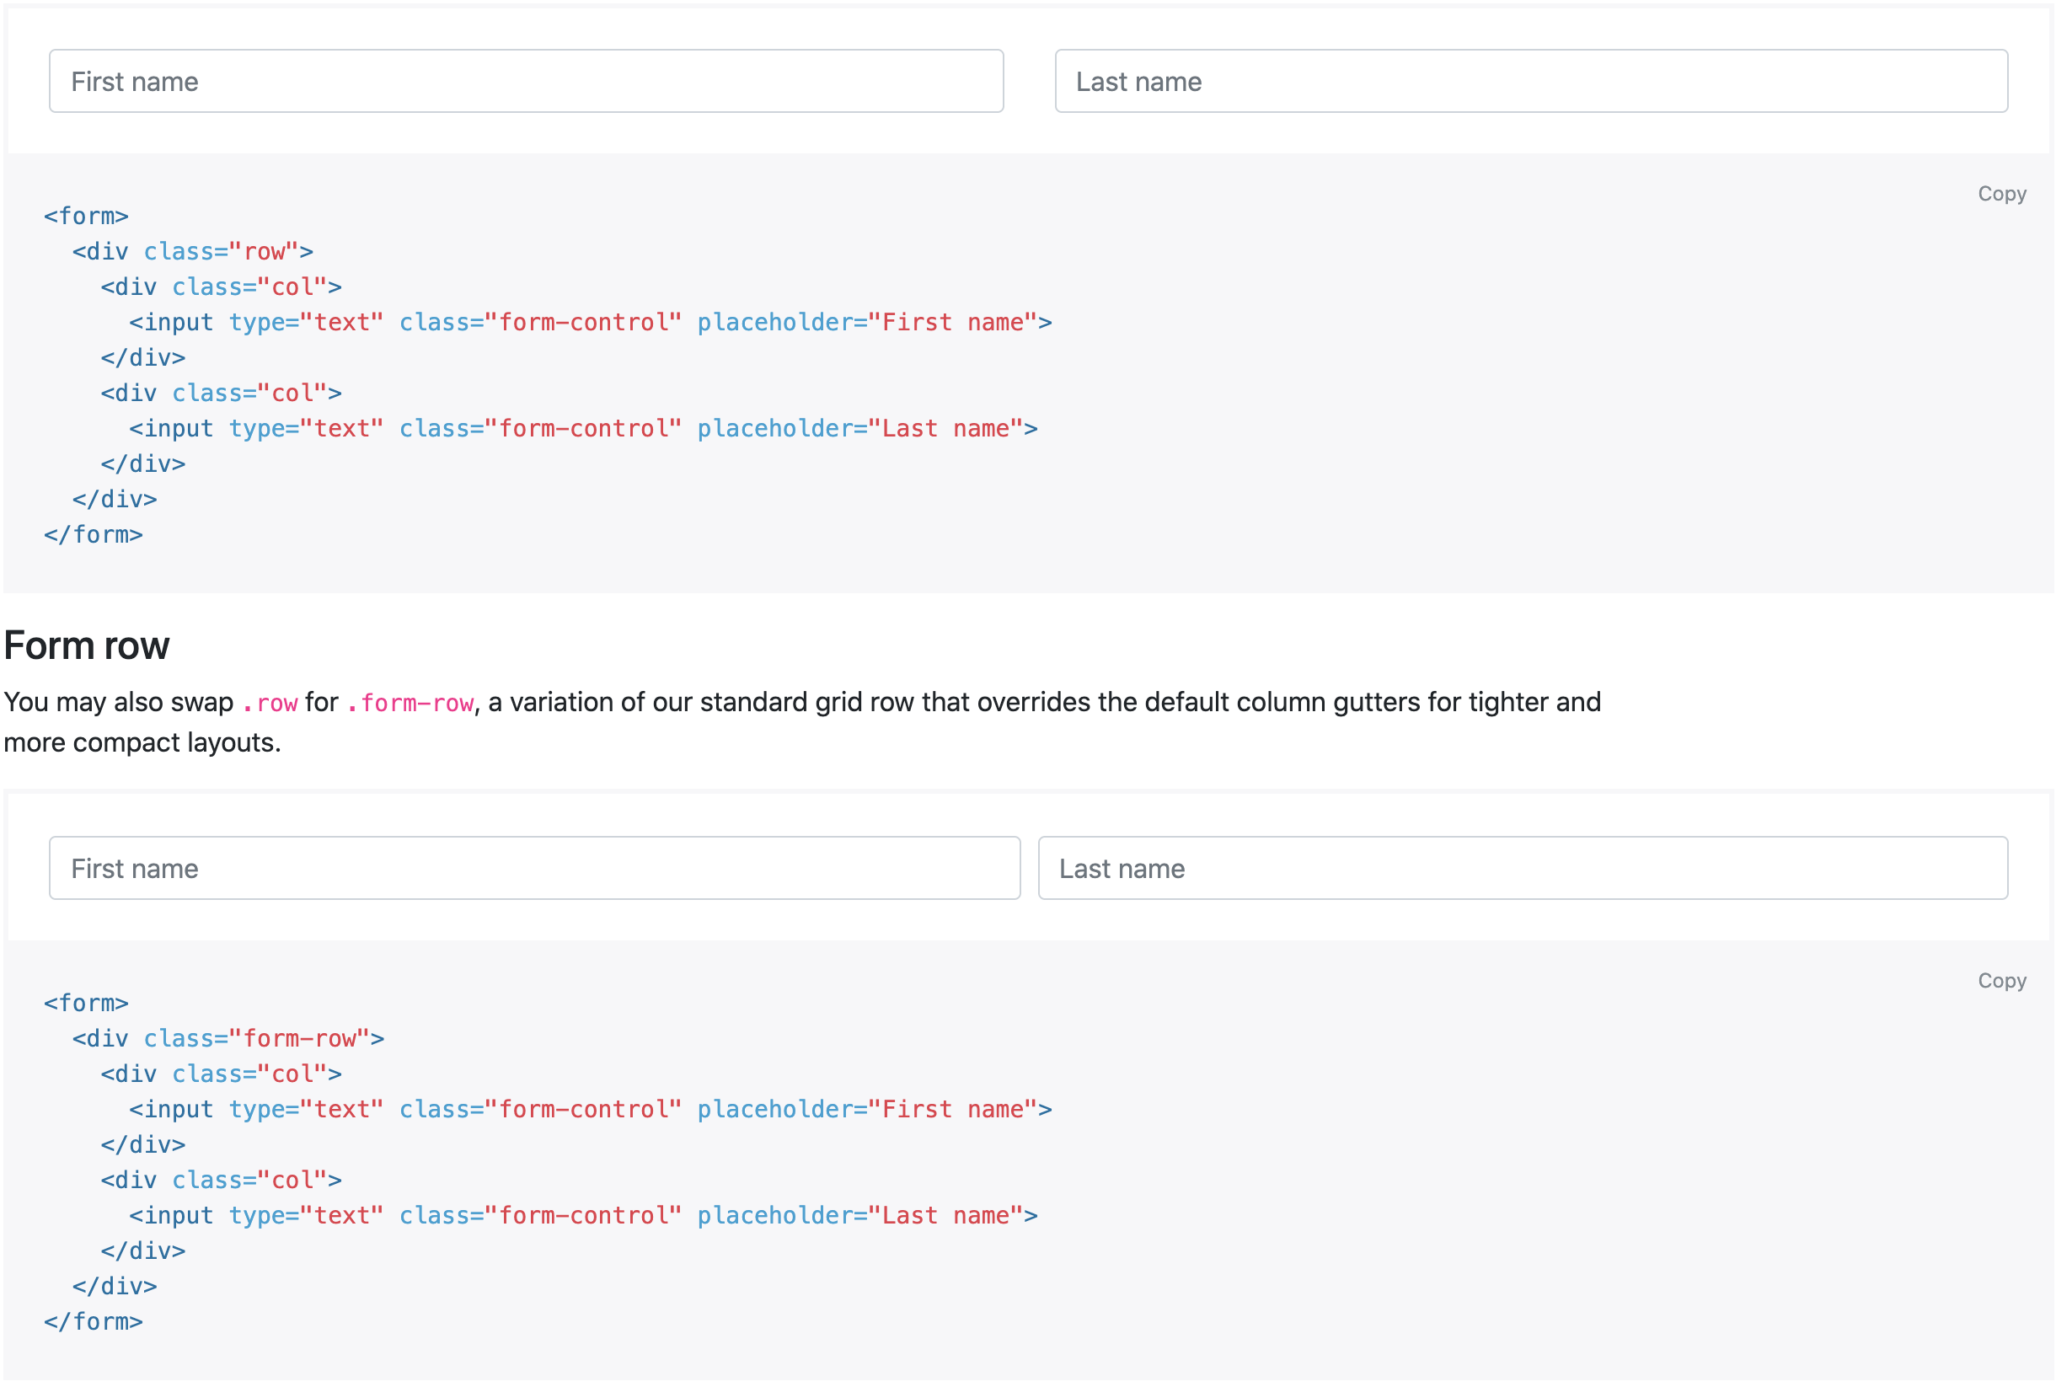This screenshot has height=1387, width=2056.
Task: Click the pink .row inline code
Action: 270,704
